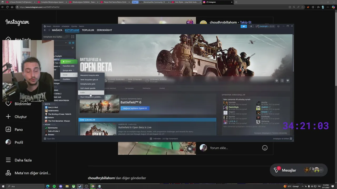Open the MAĞAZA tab in Steam
The image size is (337, 189).
tap(57, 30)
